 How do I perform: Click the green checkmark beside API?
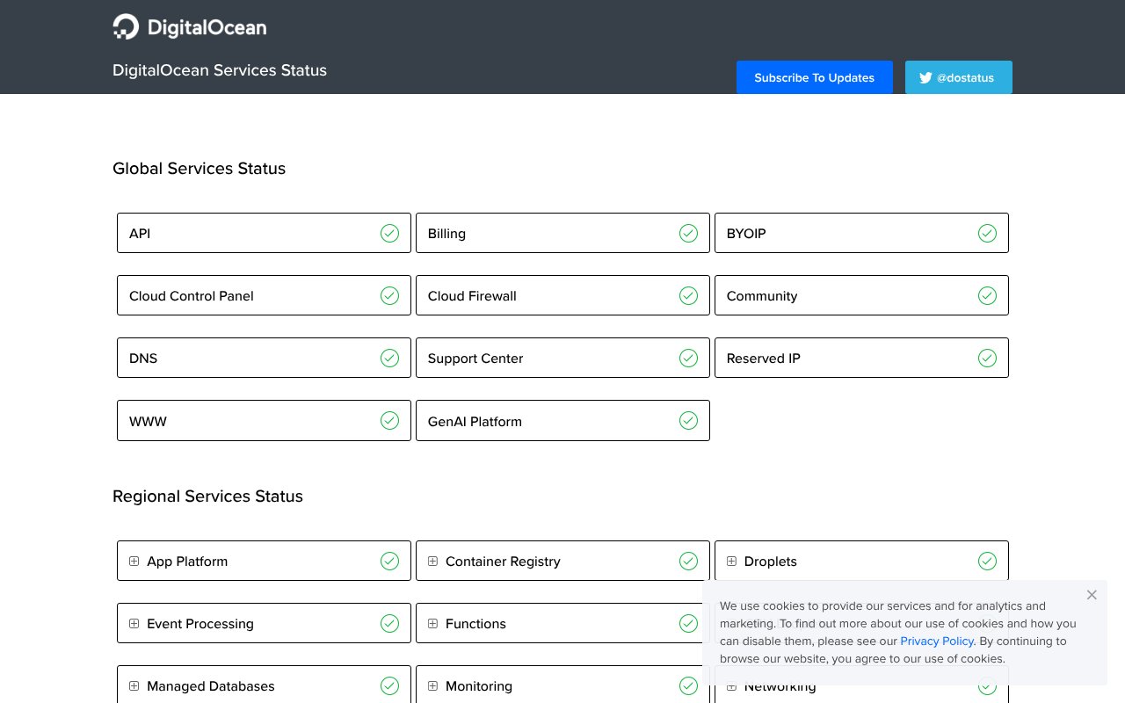[x=389, y=233]
